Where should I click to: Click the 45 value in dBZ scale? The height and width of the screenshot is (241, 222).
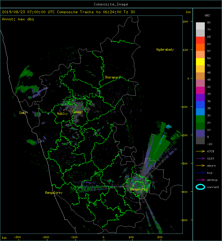coord(209,80)
